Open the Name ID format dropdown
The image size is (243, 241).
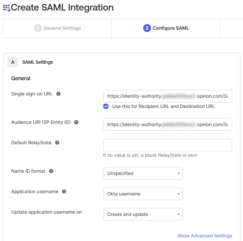coord(143,173)
